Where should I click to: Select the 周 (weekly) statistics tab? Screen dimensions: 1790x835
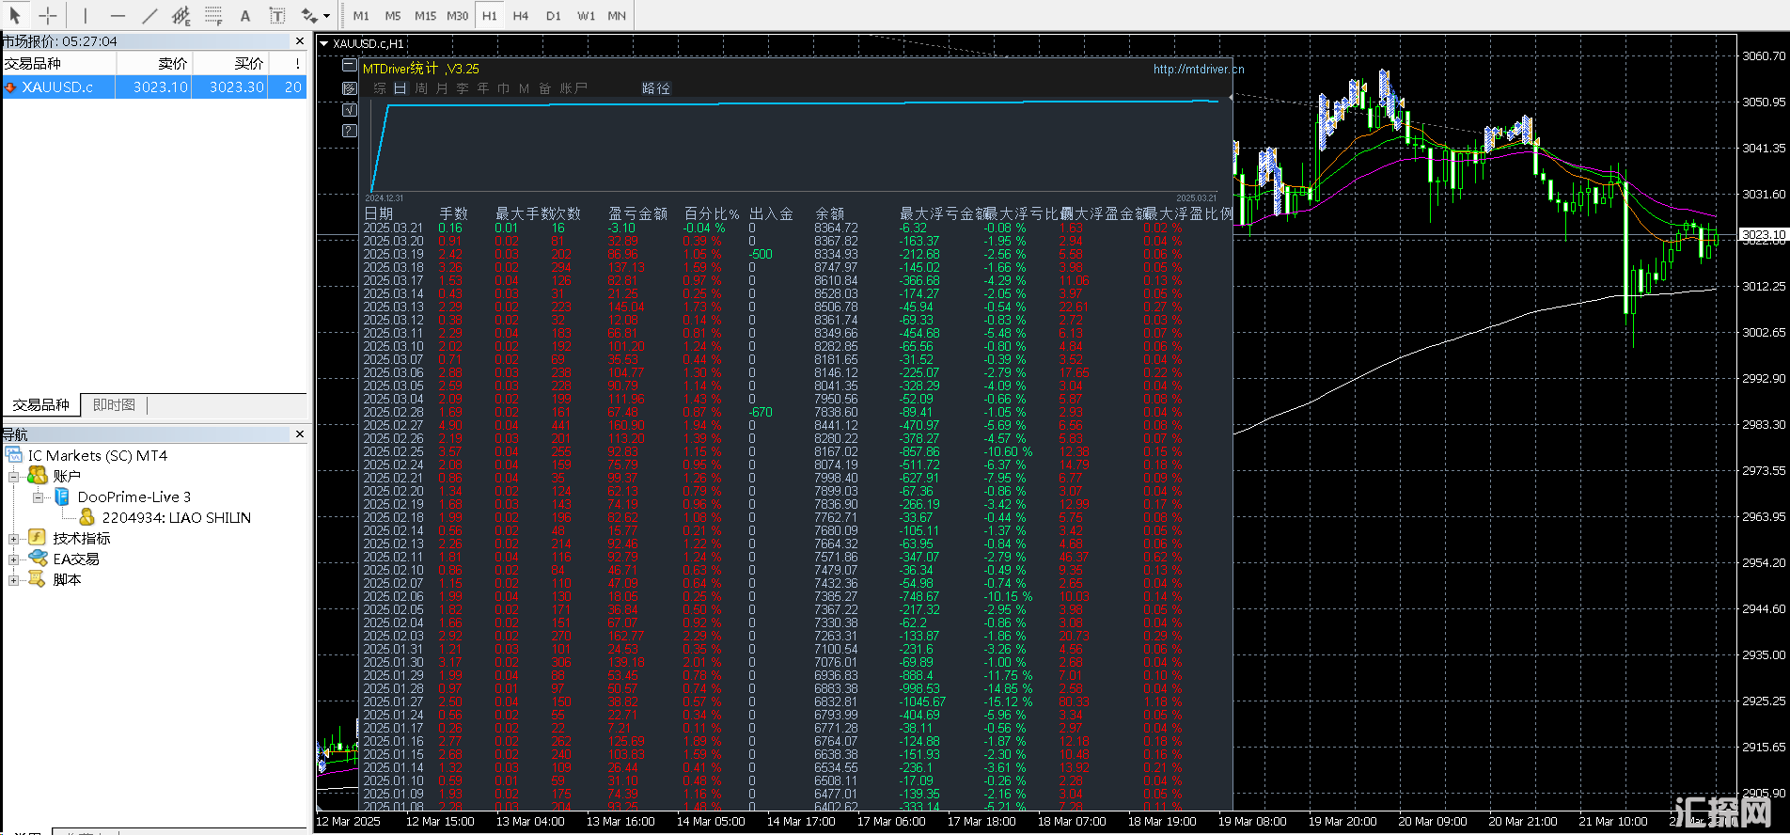click(421, 88)
